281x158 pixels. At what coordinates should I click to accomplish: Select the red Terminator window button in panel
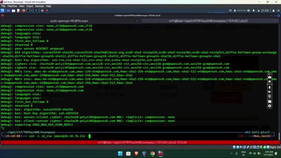(47, 11)
